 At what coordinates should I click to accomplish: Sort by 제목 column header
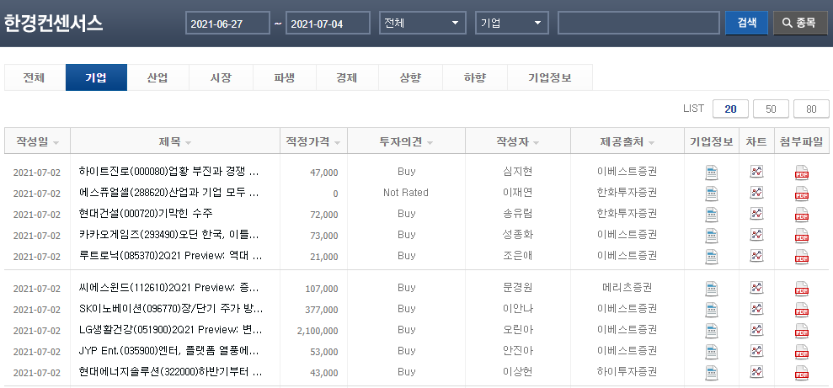[175, 141]
